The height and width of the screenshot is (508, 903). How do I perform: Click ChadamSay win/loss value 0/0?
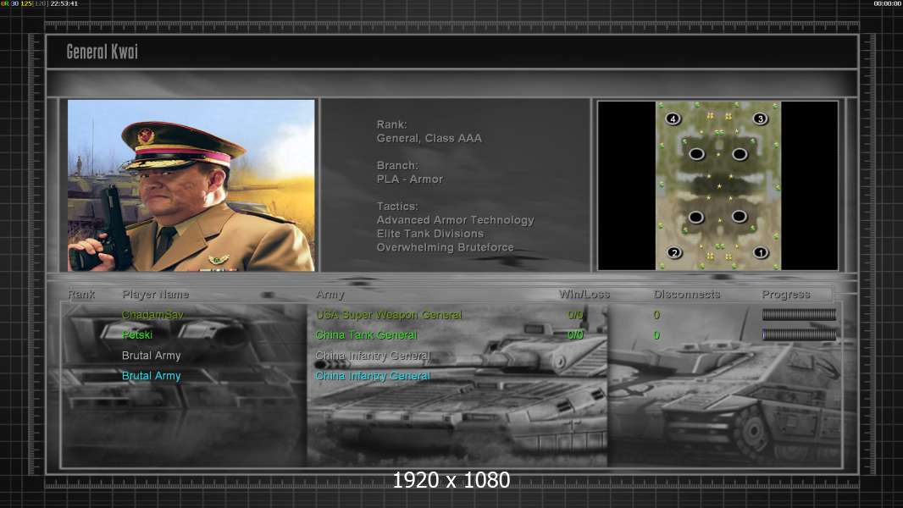tap(575, 315)
